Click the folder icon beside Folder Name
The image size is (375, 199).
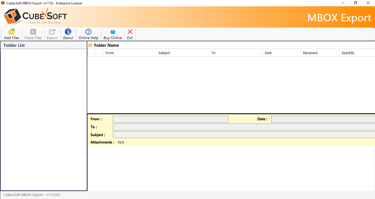(90, 45)
